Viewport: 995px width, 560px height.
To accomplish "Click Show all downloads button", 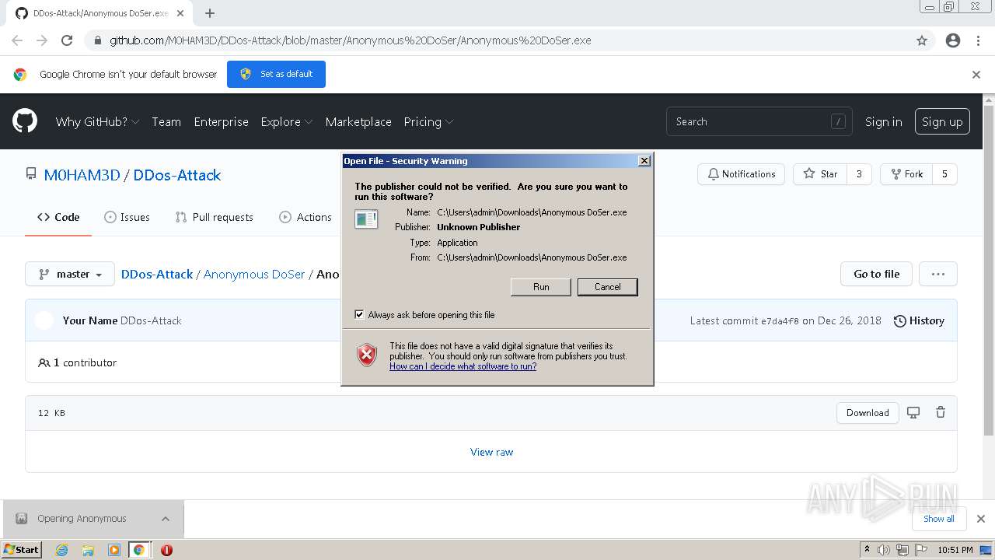I will pos(939,519).
